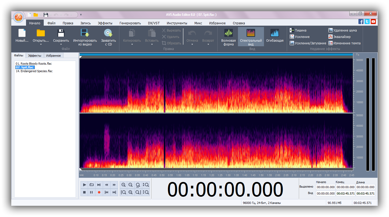Apply Усиление/Затухание fade effect
This screenshot has width=389, height=217.
pyautogui.click(x=308, y=43)
